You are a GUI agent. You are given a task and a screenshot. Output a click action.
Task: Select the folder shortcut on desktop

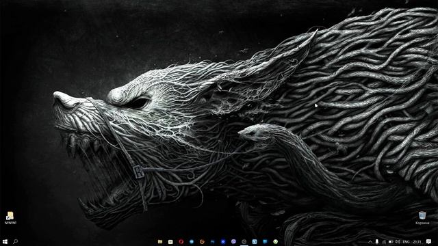point(10,218)
